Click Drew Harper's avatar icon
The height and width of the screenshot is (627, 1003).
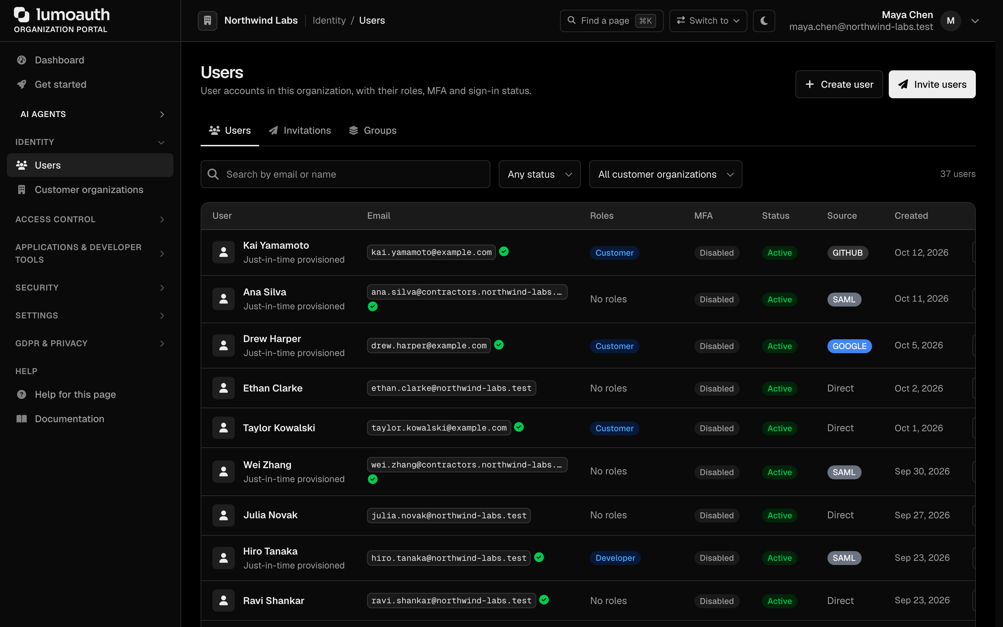(x=223, y=346)
